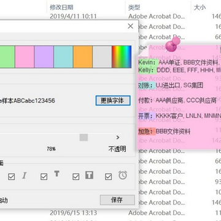
Task: Toggle the checkbox beside the italic I icon
Action: point(12,177)
